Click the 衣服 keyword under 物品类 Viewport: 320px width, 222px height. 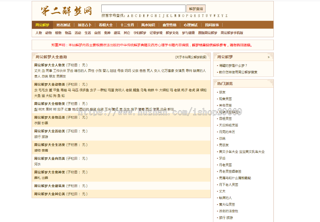[37, 123]
